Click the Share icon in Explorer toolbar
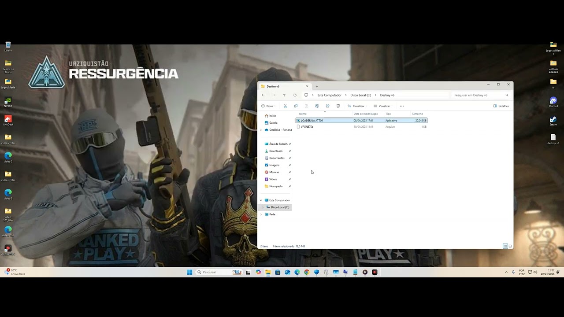Image resolution: width=564 pixels, height=317 pixels. click(327, 106)
